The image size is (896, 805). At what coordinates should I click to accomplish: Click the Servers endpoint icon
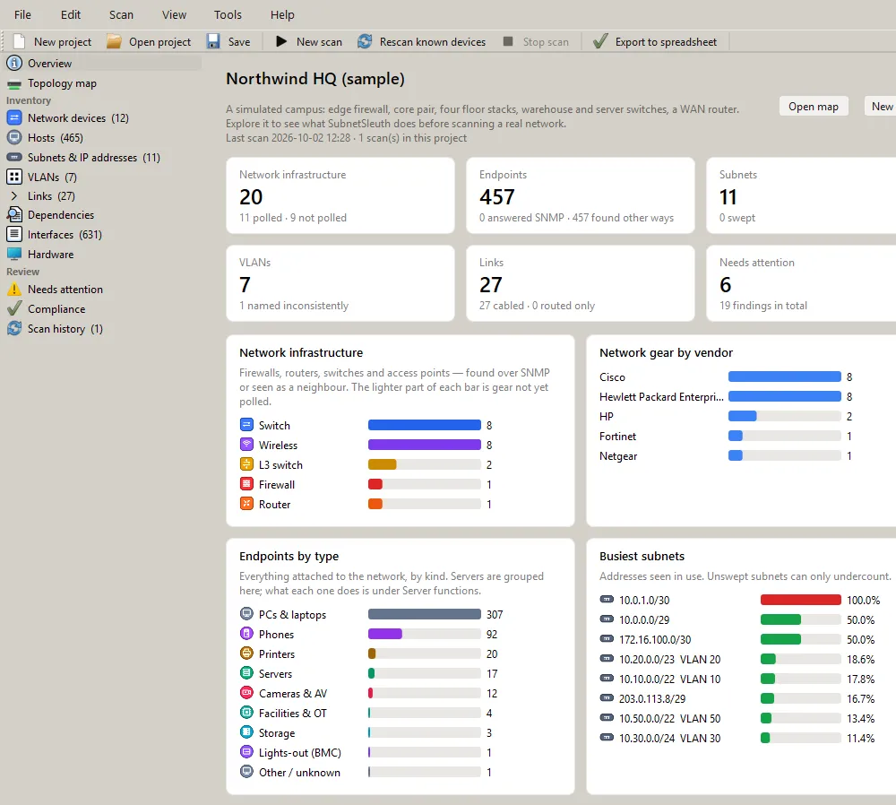(246, 673)
